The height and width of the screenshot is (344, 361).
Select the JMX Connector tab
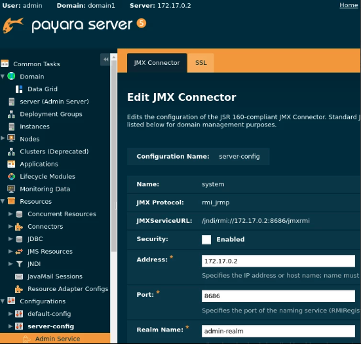(x=157, y=63)
